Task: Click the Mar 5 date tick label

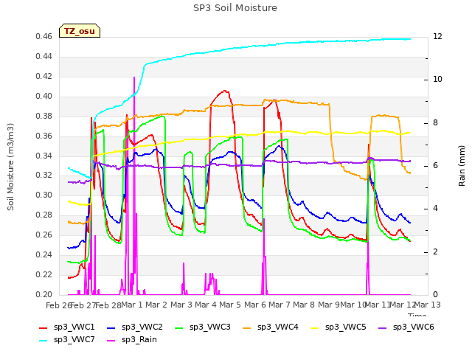Action: 230,305
